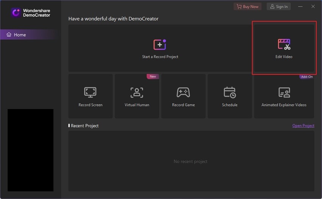Follow the Open Project link
This screenshot has width=322, height=199.
pyautogui.click(x=303, y=126)
